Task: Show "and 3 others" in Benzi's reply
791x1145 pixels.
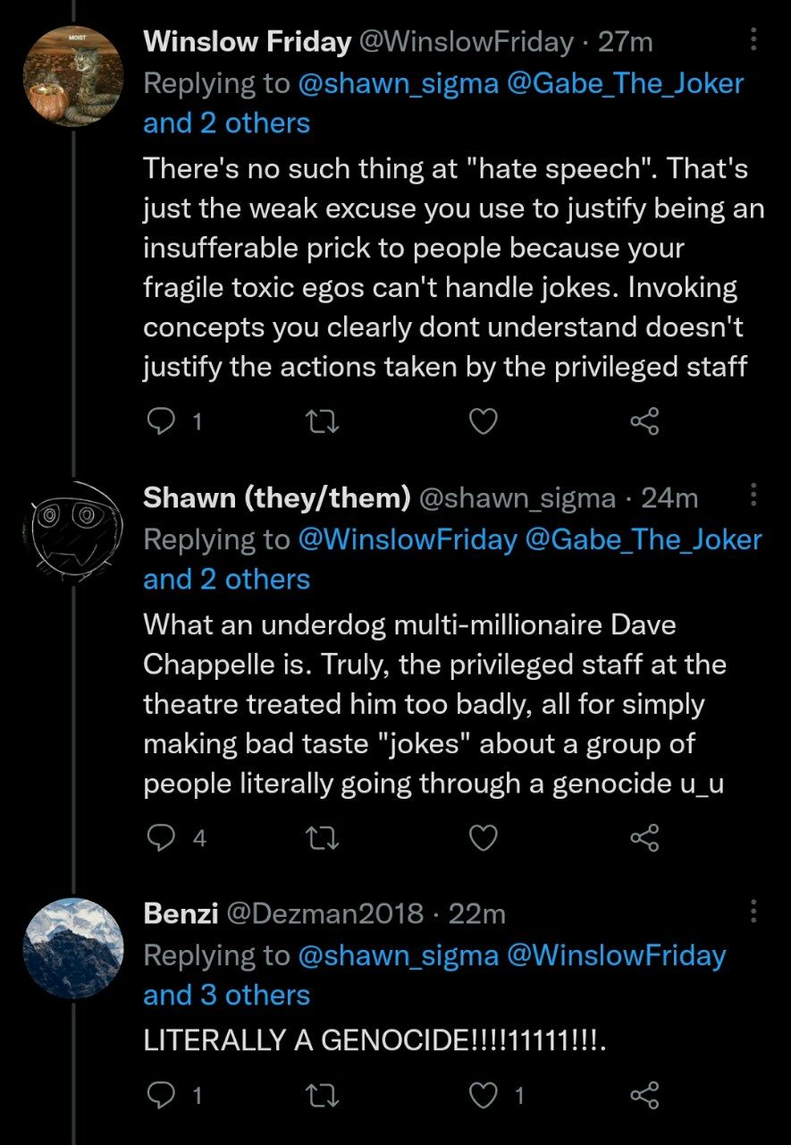Action: pos(226,995)
